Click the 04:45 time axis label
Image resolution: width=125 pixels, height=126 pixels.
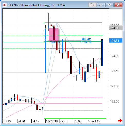(35, 121)
